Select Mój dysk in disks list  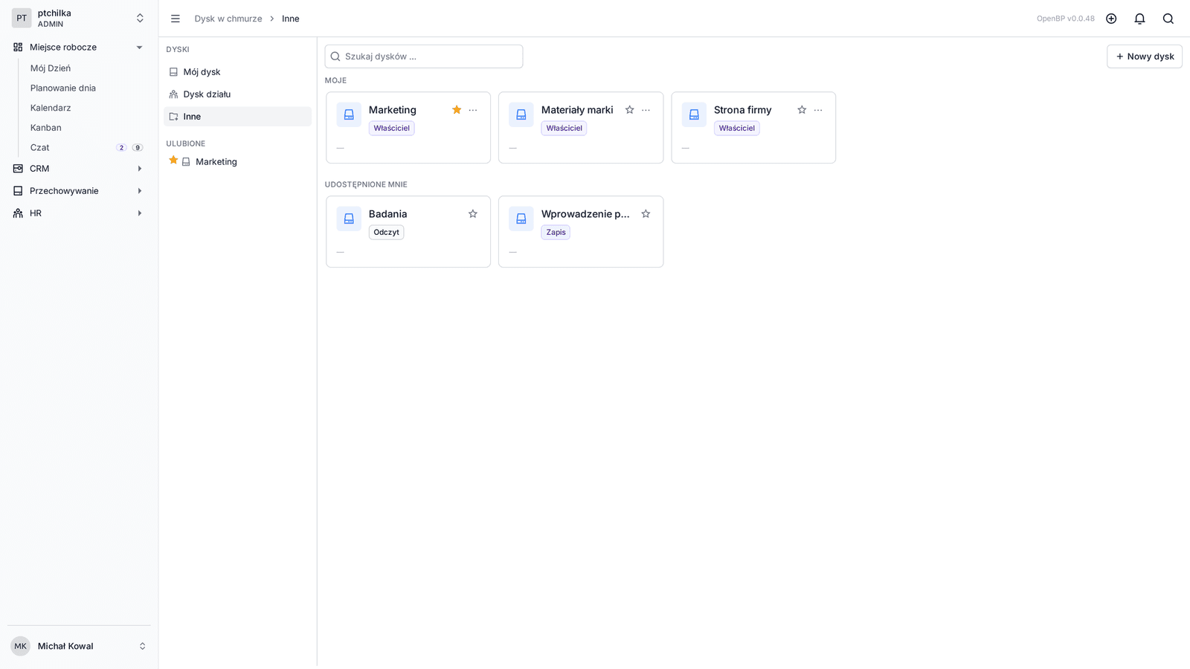click(x=237, y=72)
